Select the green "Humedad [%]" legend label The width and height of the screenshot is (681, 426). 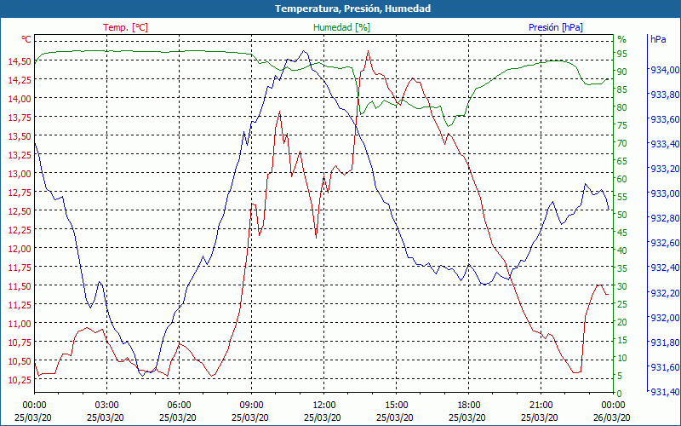coord(342,27)
